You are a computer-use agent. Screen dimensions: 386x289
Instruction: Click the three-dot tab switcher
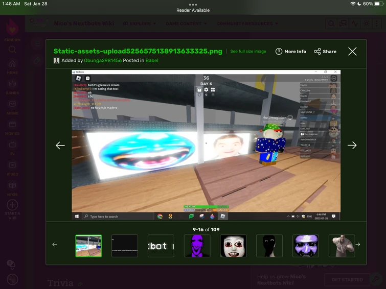pos(193,5)
